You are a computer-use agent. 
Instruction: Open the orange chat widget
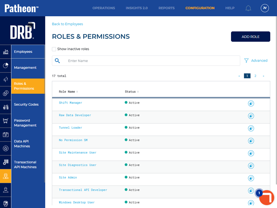pos(267,198)
